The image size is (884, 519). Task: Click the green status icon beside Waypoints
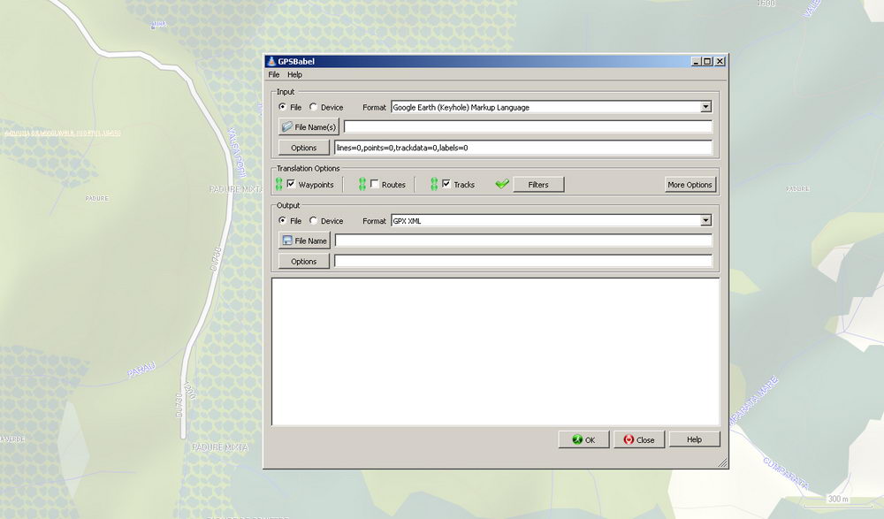[x=279, y=184]
